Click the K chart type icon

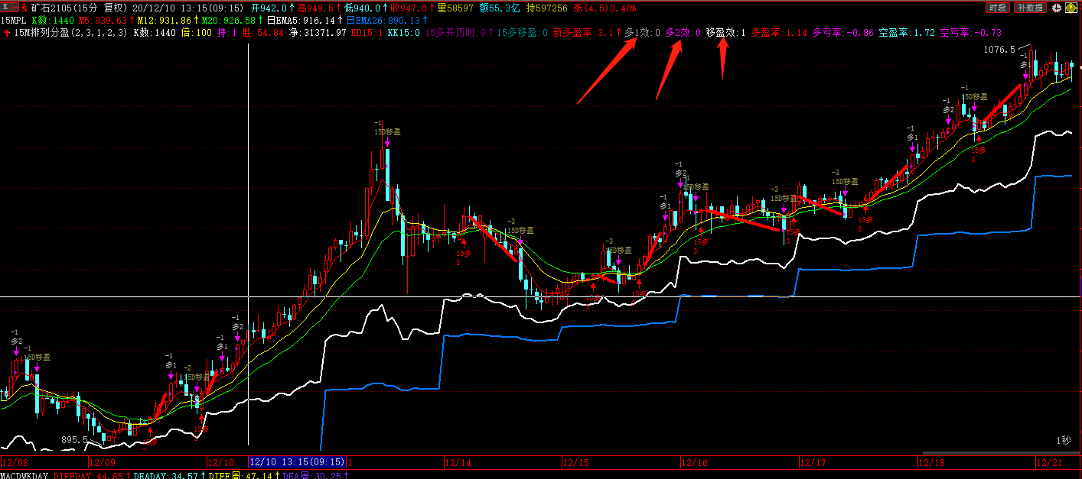click(5, 7)
